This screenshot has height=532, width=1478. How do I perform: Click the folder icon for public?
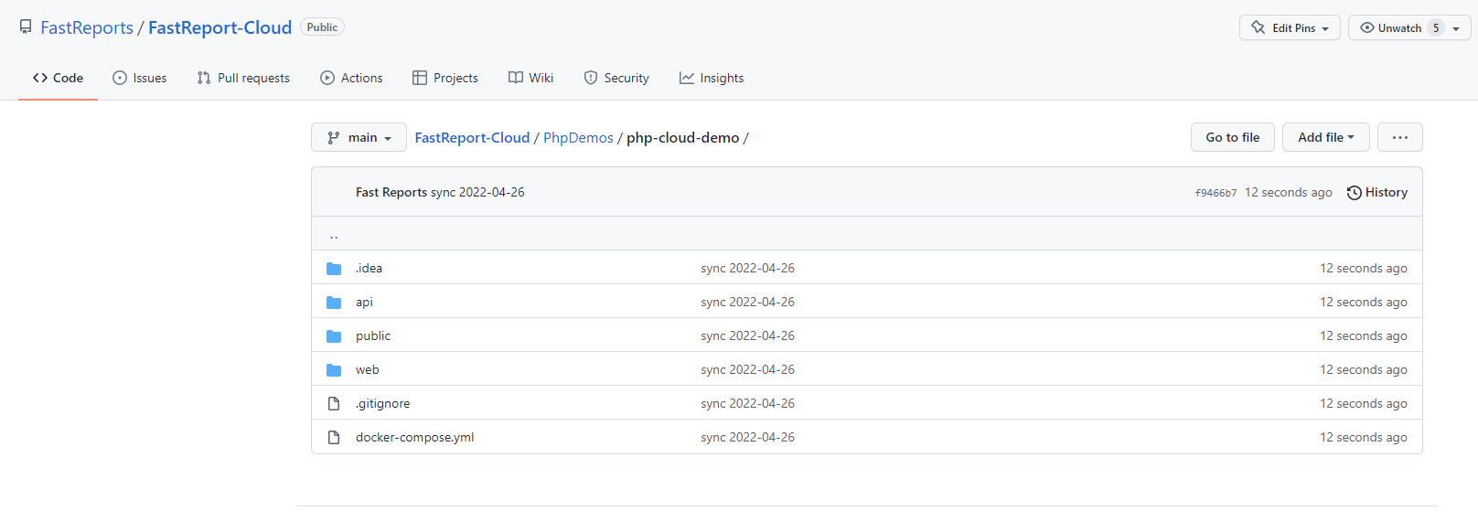tap(334, 336)
